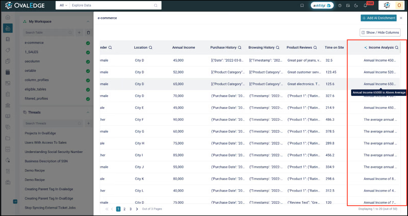Collapse the My Workspace section
This screenshot has height=216, width=408.
[x=88, y=21]
